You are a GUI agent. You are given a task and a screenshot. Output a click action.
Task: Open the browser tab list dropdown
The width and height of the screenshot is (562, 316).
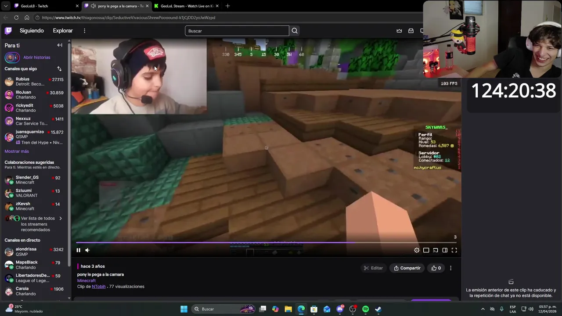tap(5, 6)
